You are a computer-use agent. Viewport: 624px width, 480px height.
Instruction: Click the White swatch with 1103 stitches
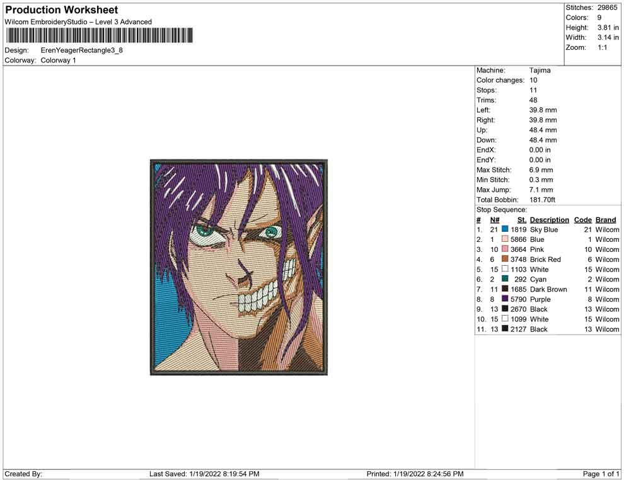pyautogui.click(x=505, y=269)
